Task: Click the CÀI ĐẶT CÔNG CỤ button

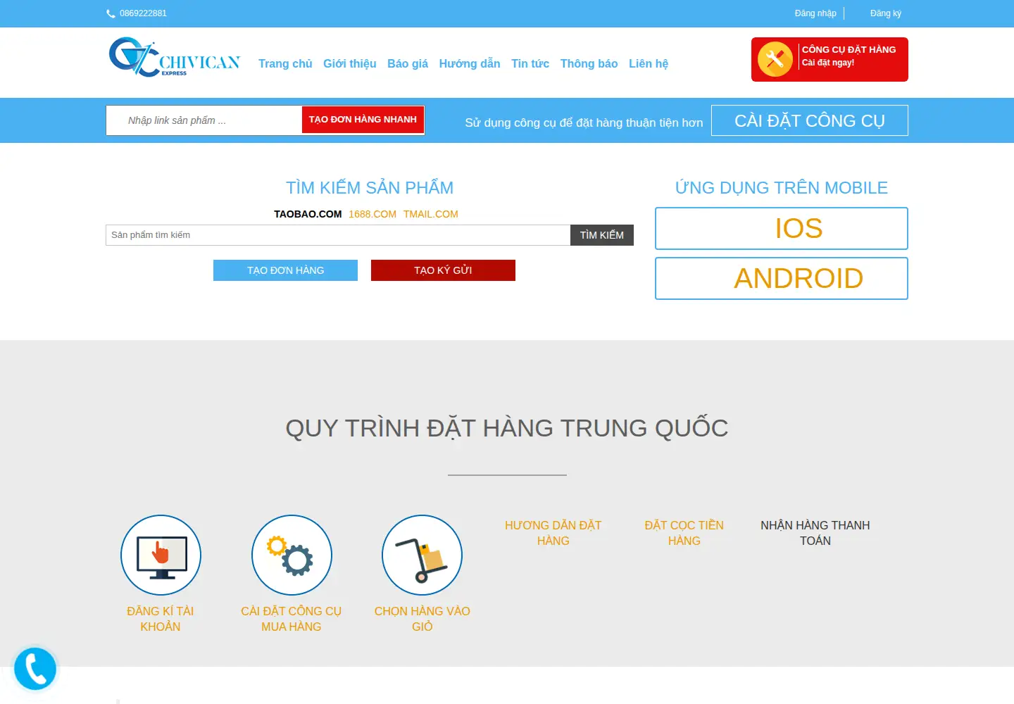Action: pos(810,120)
